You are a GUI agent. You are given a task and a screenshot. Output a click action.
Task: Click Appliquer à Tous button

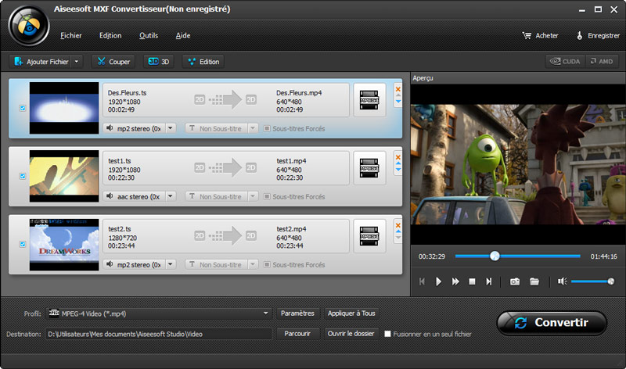coord(351,313)
